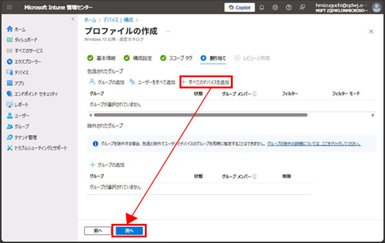Go to the スコープ タグ step
This screenshot has width=385, height=243.
[176, 58]
